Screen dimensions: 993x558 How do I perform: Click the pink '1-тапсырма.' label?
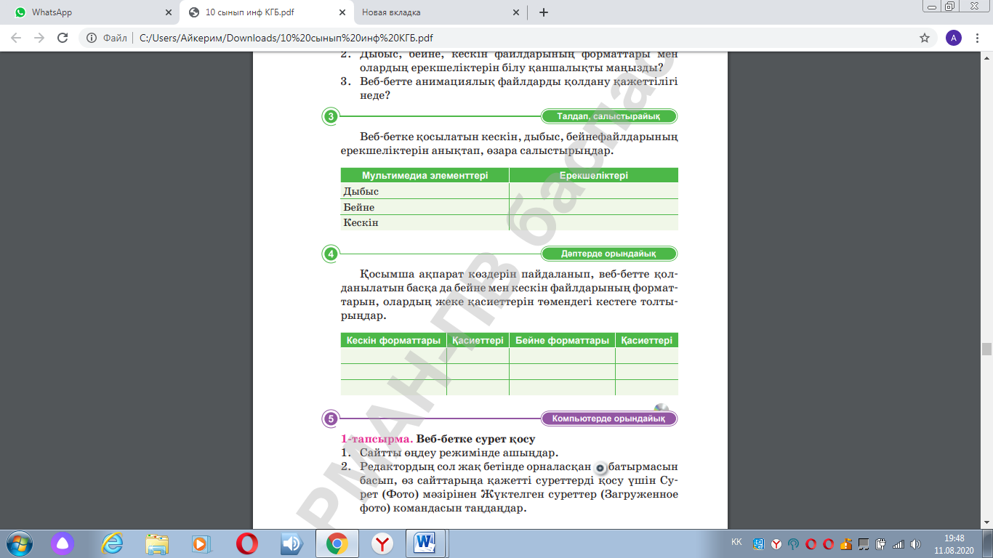tap(377, 439)
